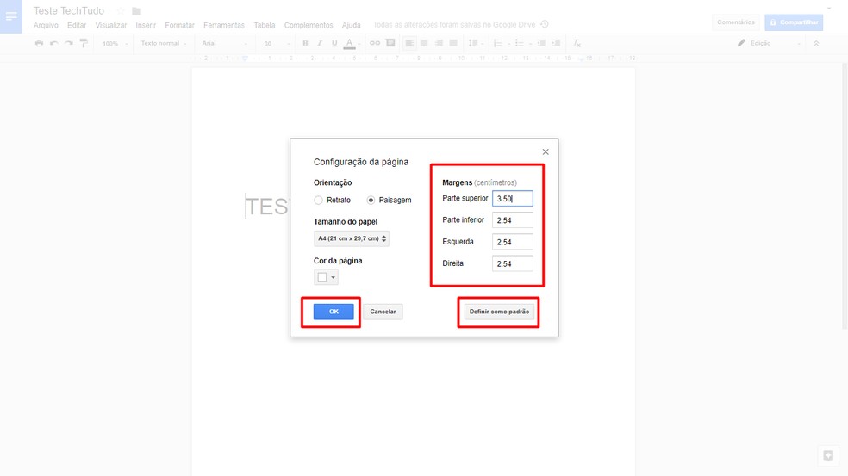Align text right
This screenshot has height=476, width=848.
tap(439, 43)
